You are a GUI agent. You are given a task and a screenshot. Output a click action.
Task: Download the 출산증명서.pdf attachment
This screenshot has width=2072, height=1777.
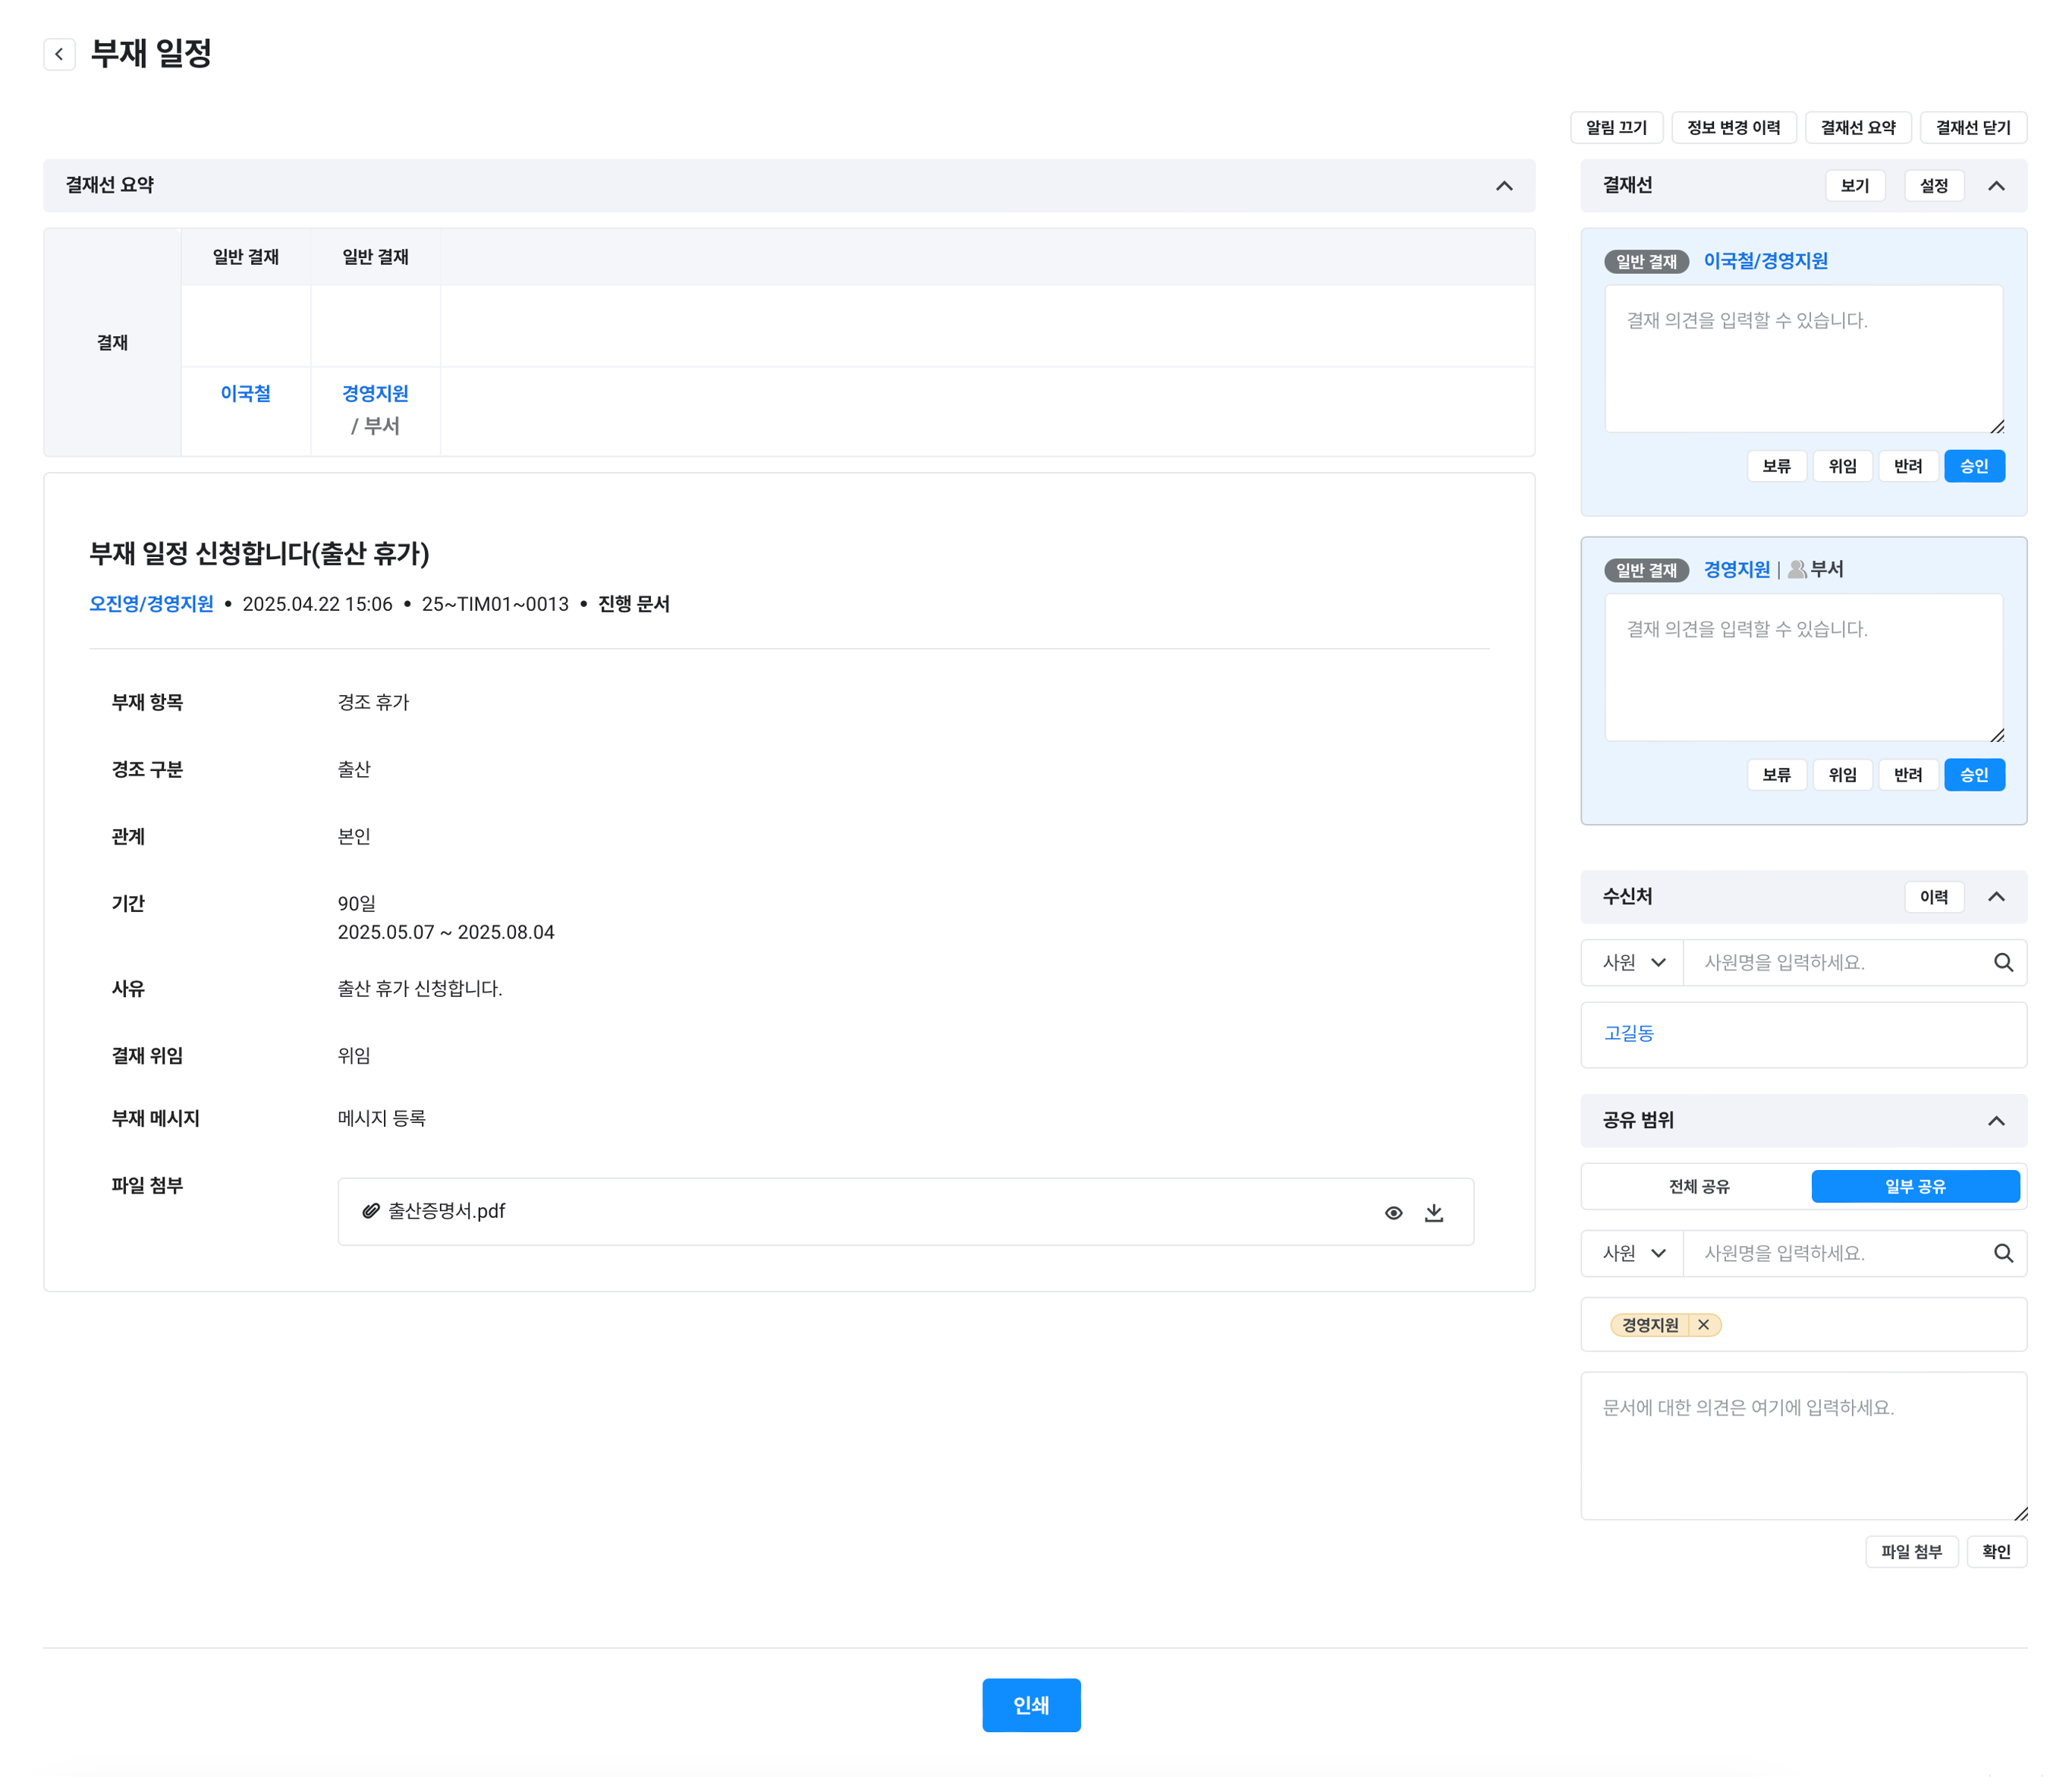click(1433, 1212)
